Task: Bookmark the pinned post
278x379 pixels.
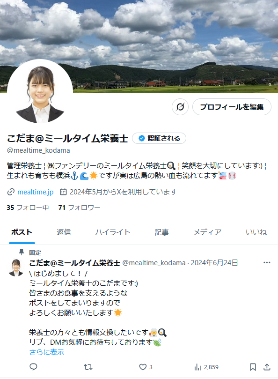Action: (253, 367)
